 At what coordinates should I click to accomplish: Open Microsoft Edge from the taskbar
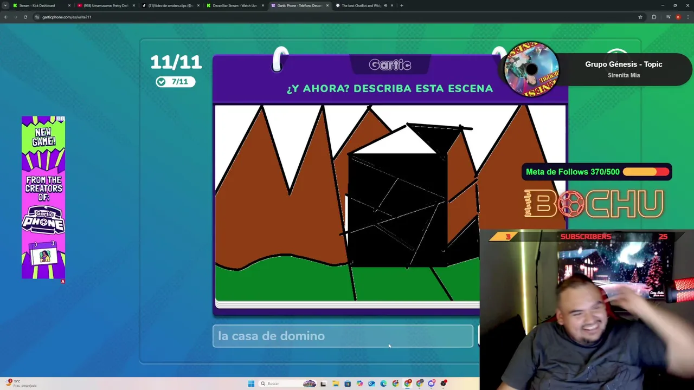(x=383, y=383)
